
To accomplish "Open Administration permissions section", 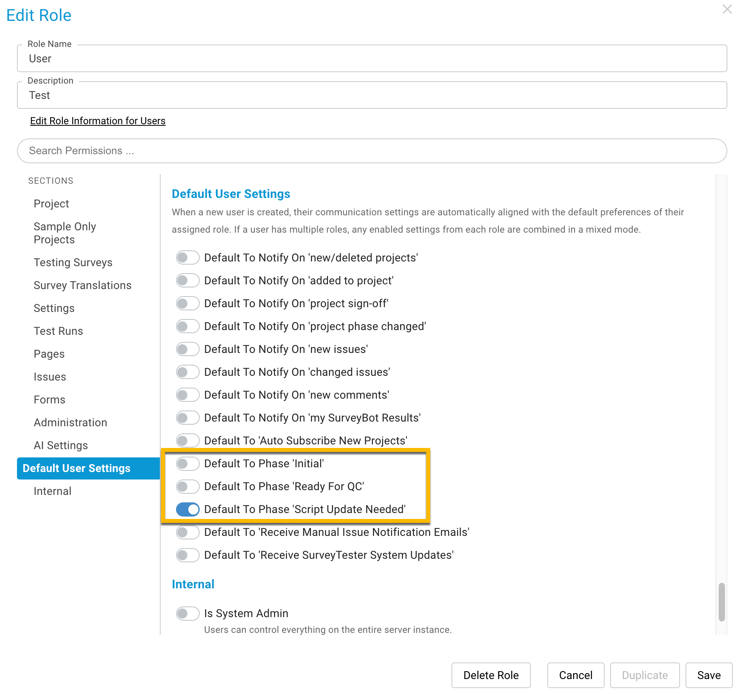I will pos(70,422).
